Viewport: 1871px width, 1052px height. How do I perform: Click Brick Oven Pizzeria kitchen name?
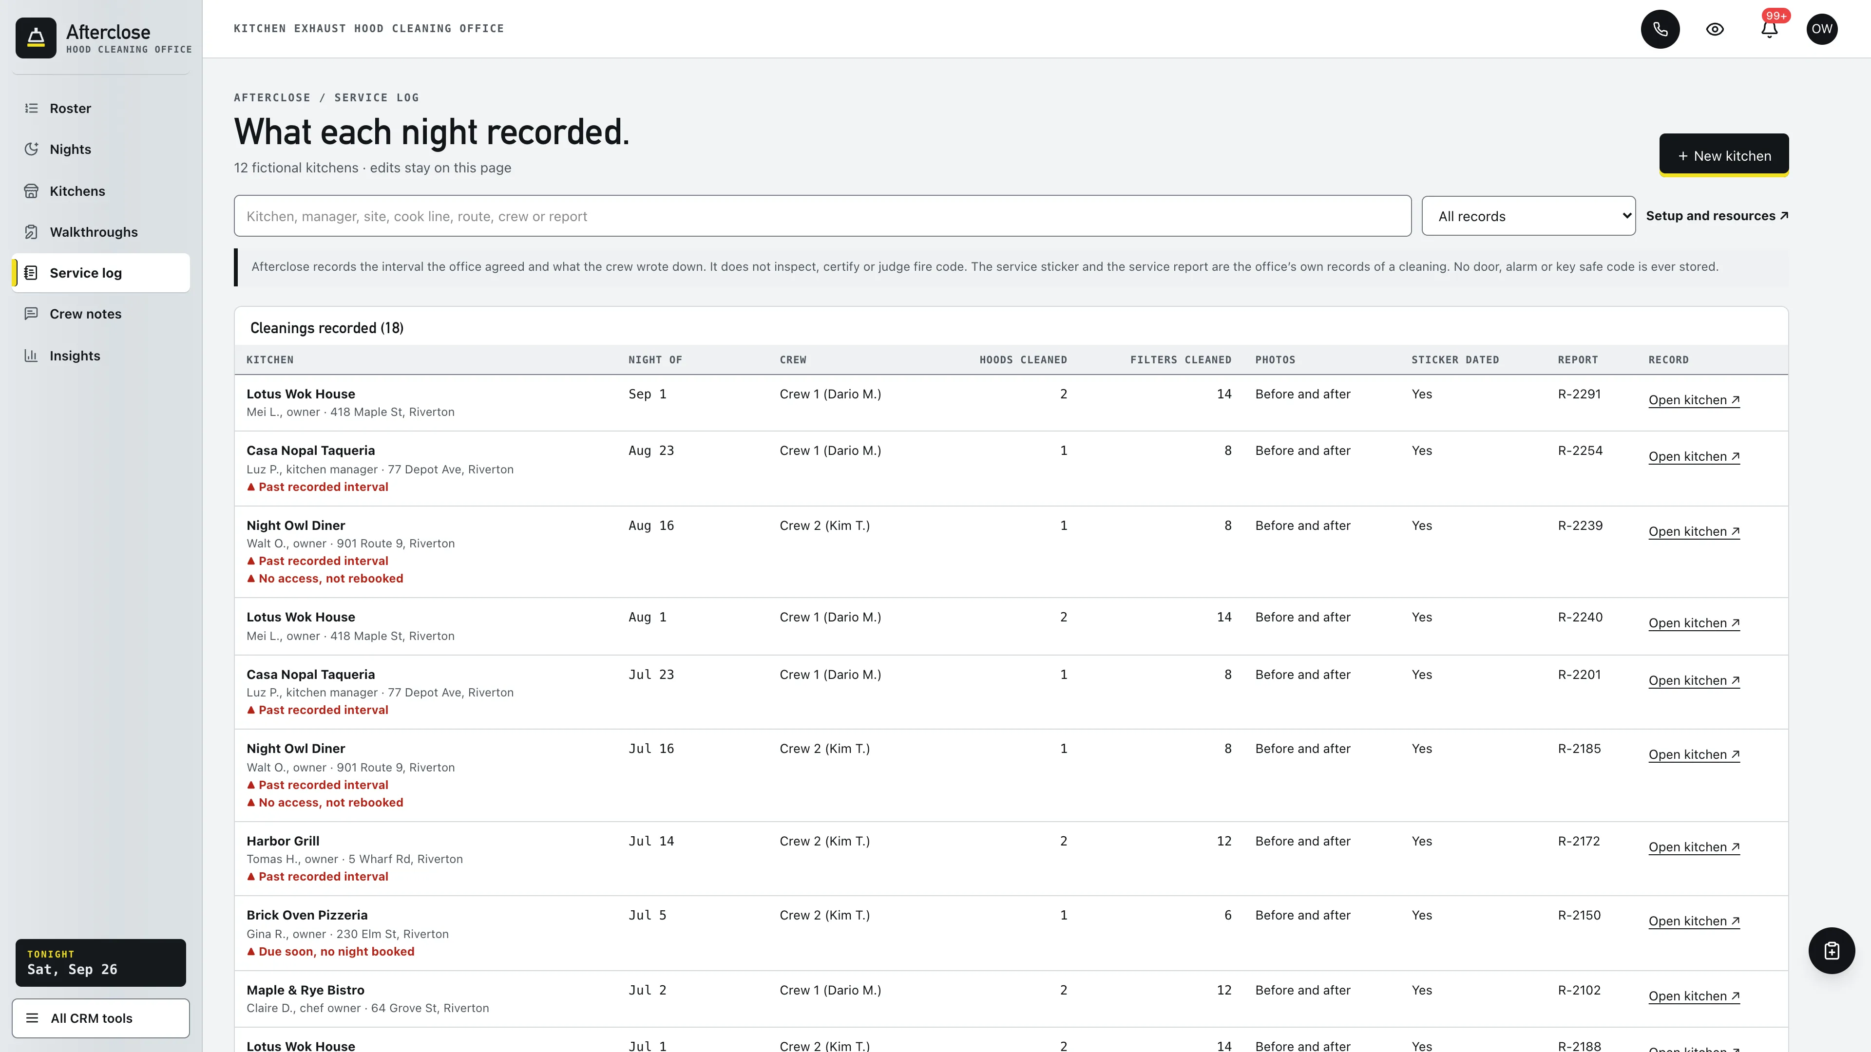(306, 916)
